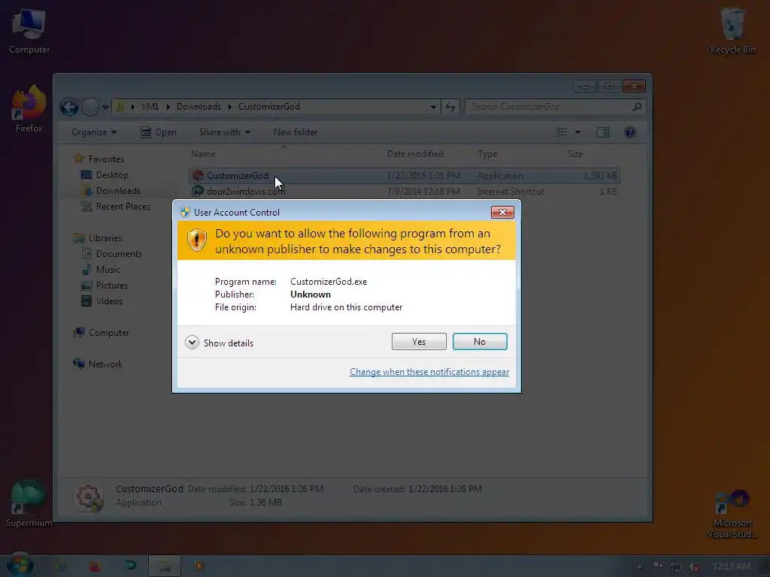Click the Explorer Help question mark icon
The image size is (770, 577).
629,132
